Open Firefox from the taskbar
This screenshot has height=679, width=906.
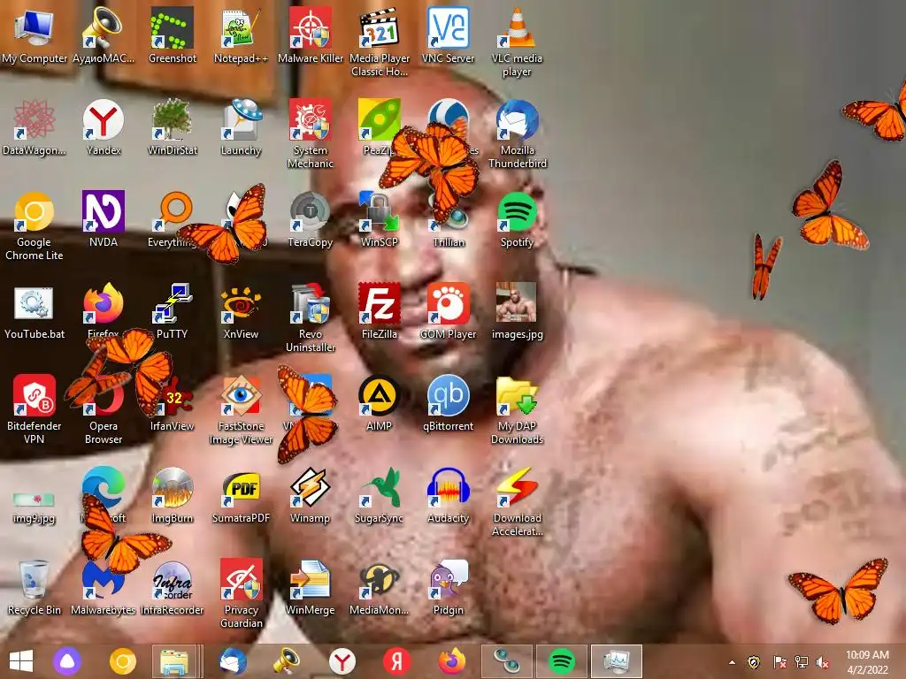point(452,661)
